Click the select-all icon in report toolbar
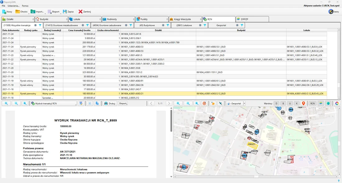The image size is (342, 183). click(90, 103)
